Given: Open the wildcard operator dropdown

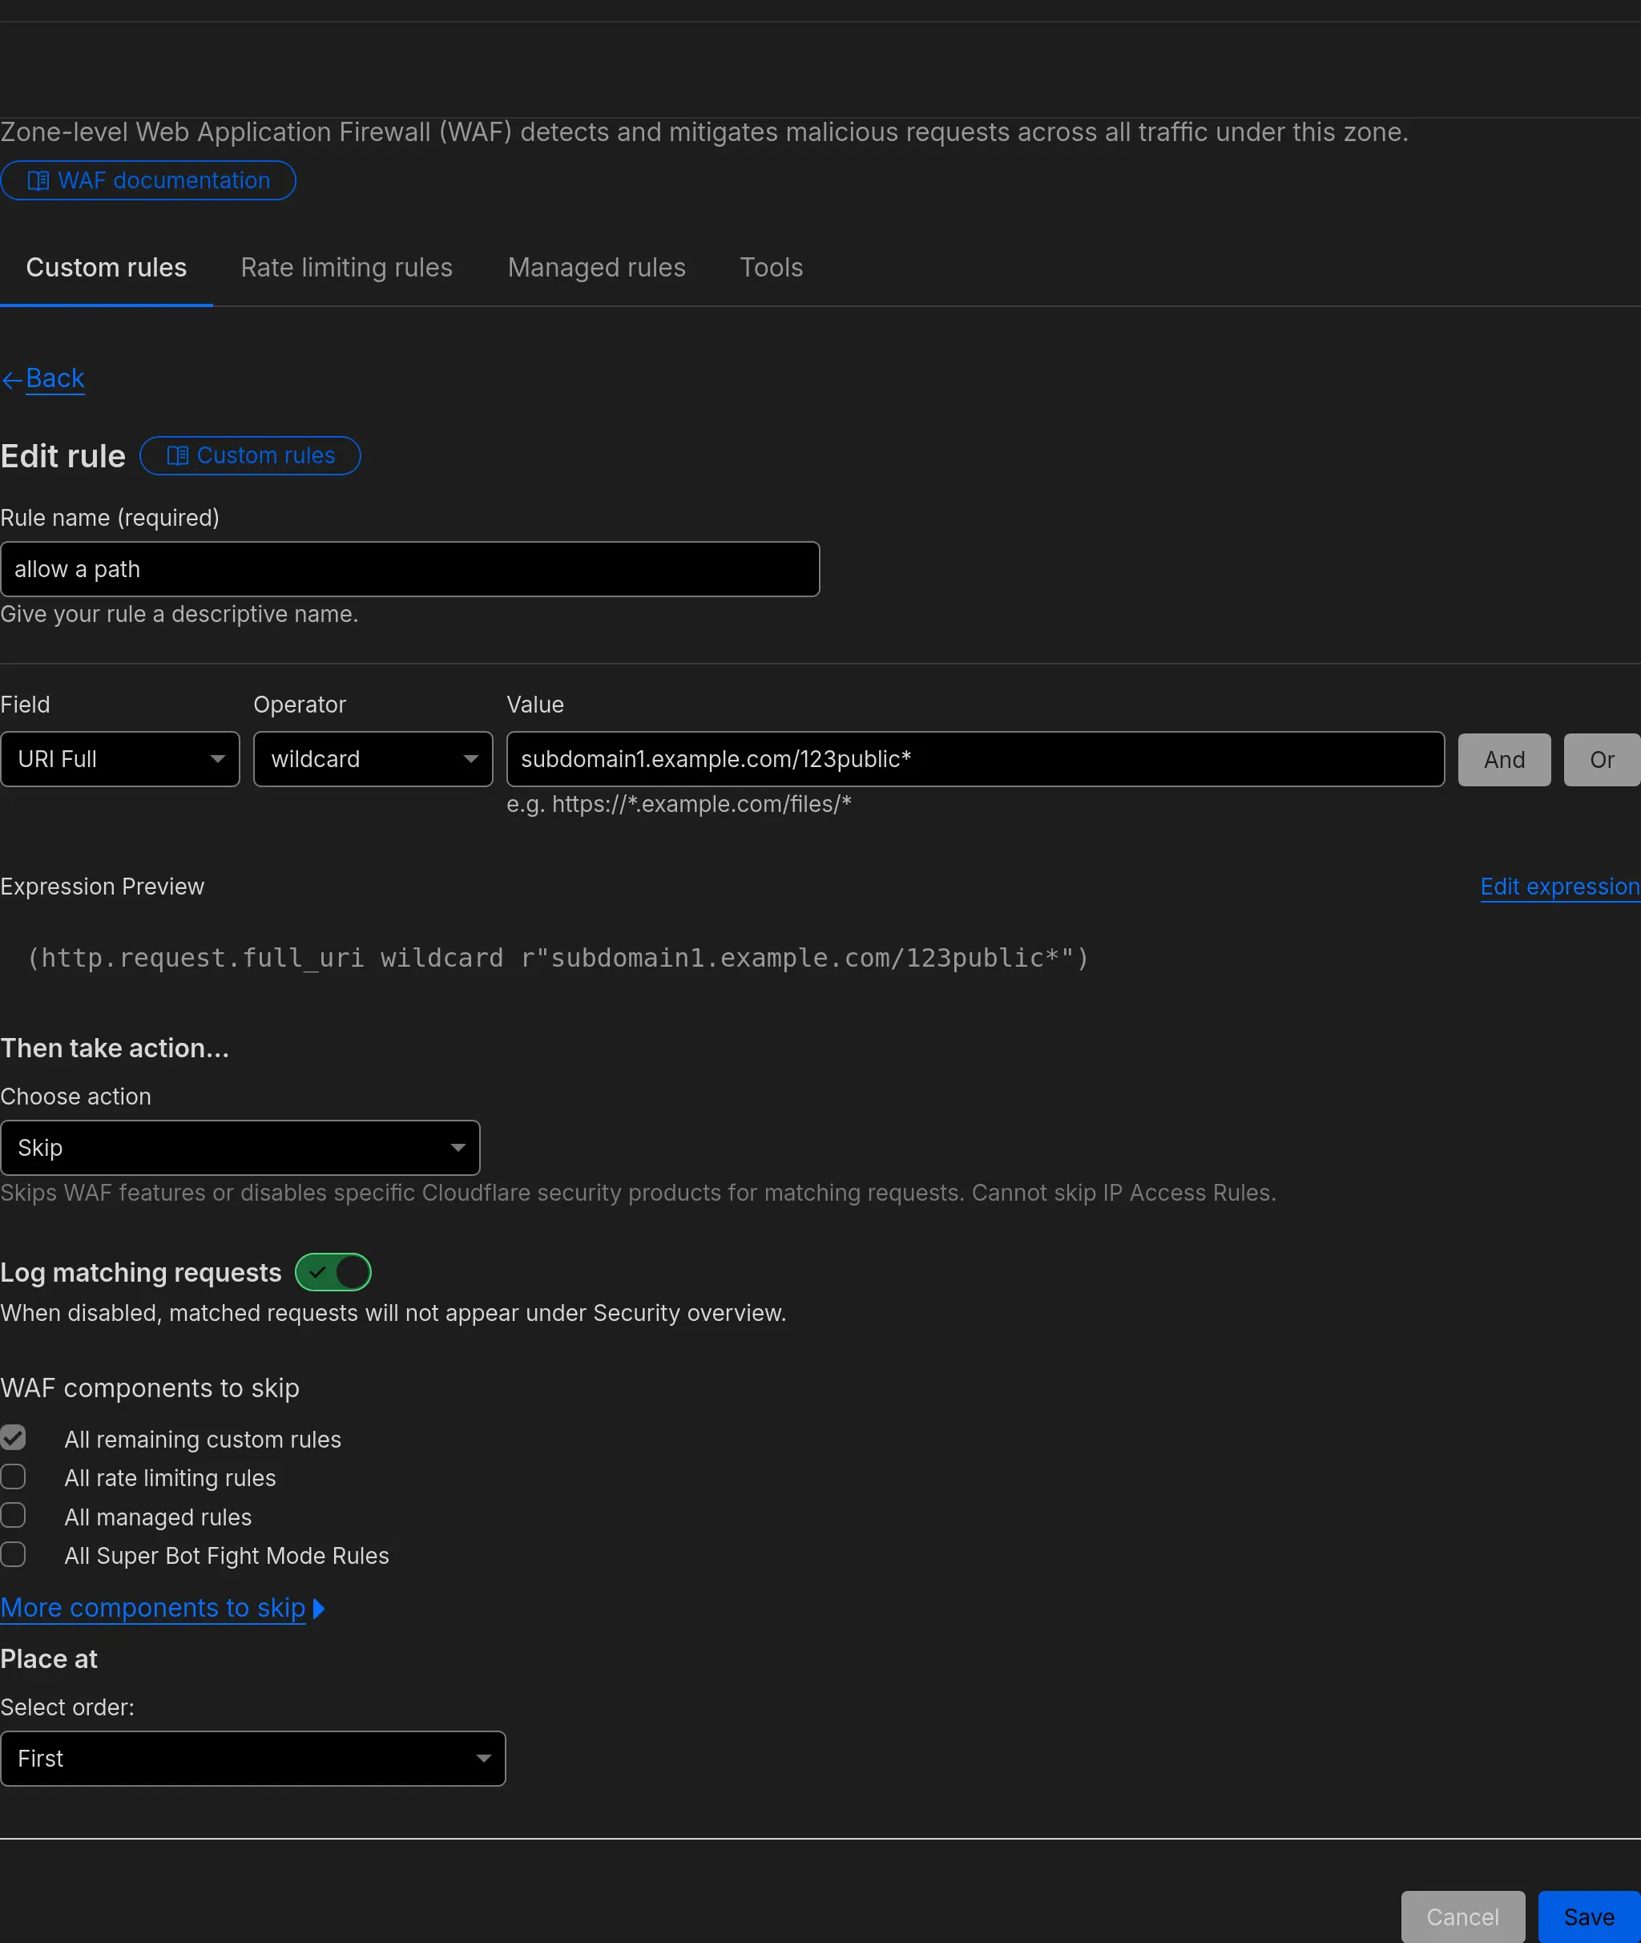Looking at the screenshot, I should click(x=373, y=759).
